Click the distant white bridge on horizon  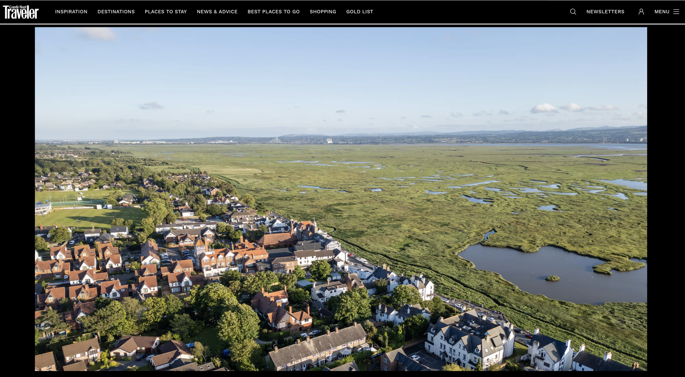click(x=277, y=140)
